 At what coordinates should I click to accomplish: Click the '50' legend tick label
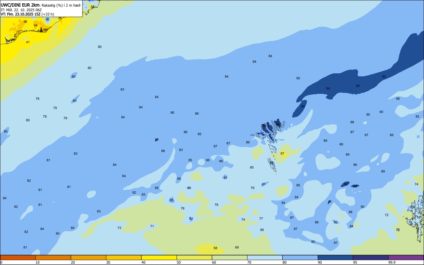[x=179, y=262]
